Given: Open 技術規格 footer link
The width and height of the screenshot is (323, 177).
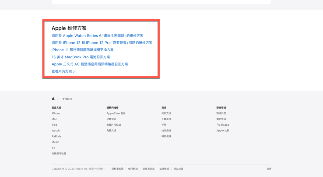Looking at the screenshot, I should tap(166, 130).
